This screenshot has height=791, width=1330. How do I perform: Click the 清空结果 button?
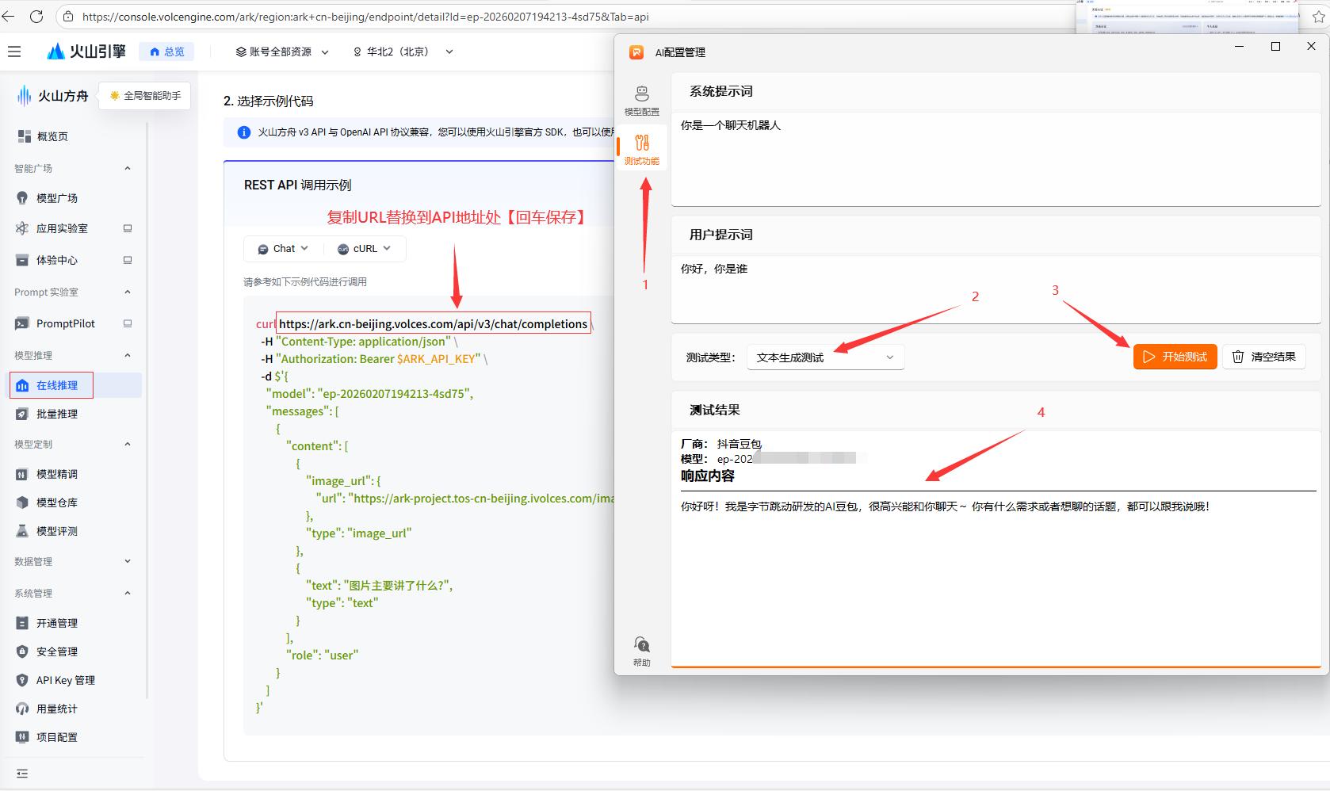tap(1264, 357)
